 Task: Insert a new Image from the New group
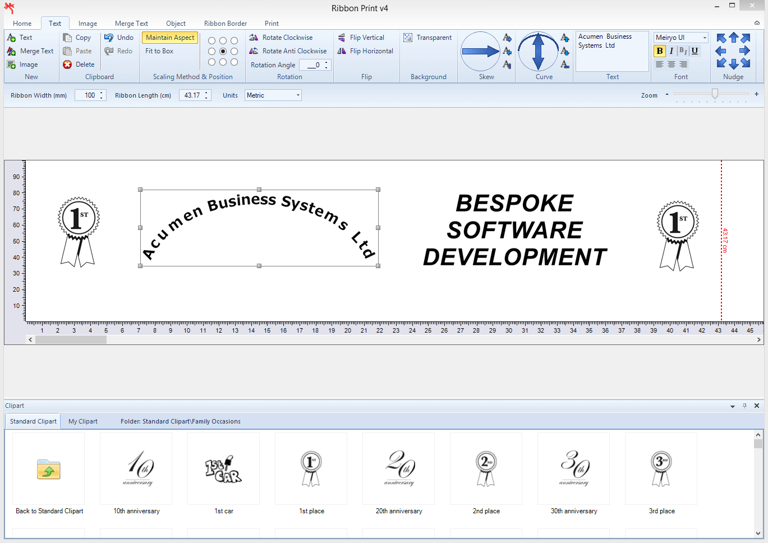22,65
